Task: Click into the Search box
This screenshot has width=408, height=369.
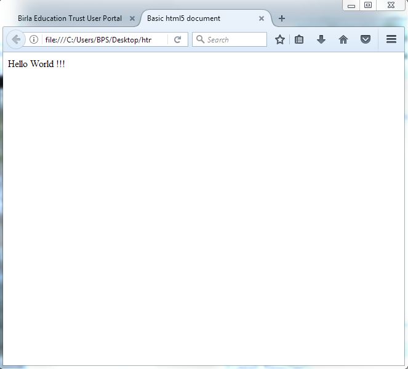Action: 230,39
